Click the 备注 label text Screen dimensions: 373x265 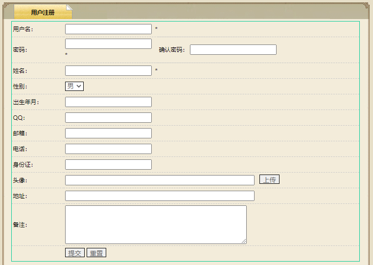(20, 225)
